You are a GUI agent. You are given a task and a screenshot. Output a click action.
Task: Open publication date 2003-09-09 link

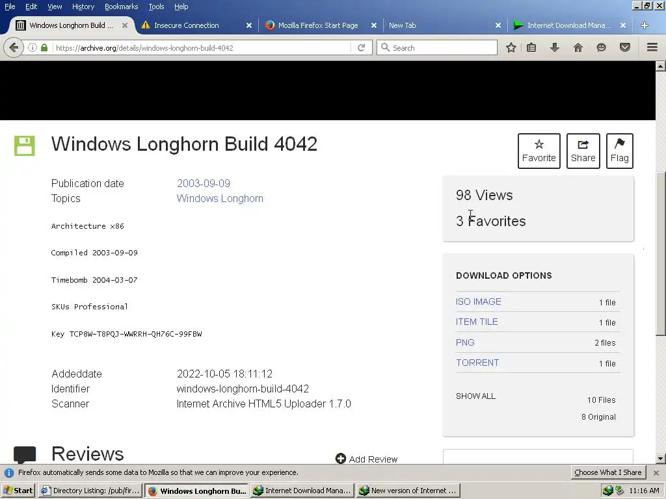pos(204,183)
